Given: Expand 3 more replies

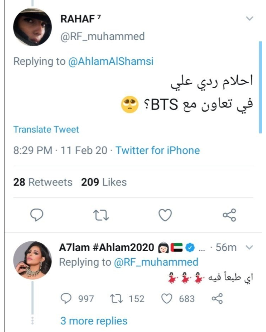Looking at the screenshot, I should tap(94, 321).
